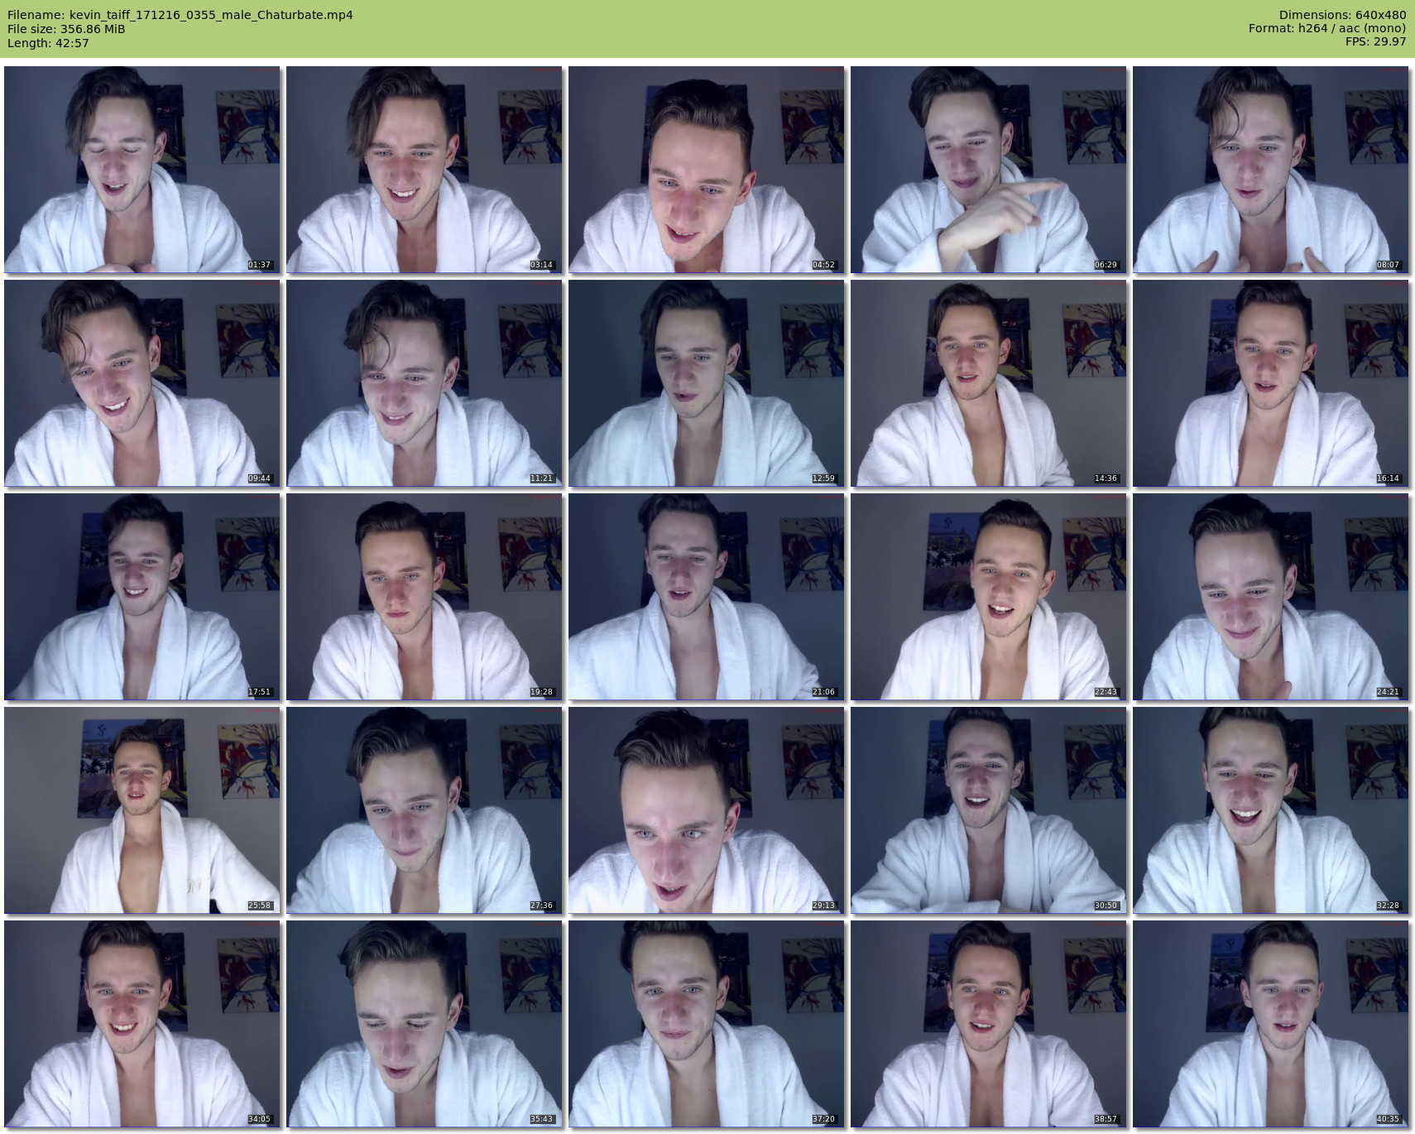Open the frame with pointing hand at 06:29
Screen dimensions: 1415x1134
tap(988, 169)
